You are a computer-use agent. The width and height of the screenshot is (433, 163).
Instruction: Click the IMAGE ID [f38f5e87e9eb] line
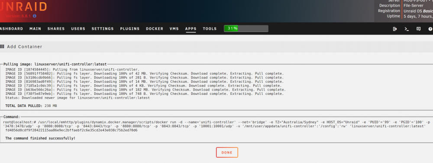point(145,94)
